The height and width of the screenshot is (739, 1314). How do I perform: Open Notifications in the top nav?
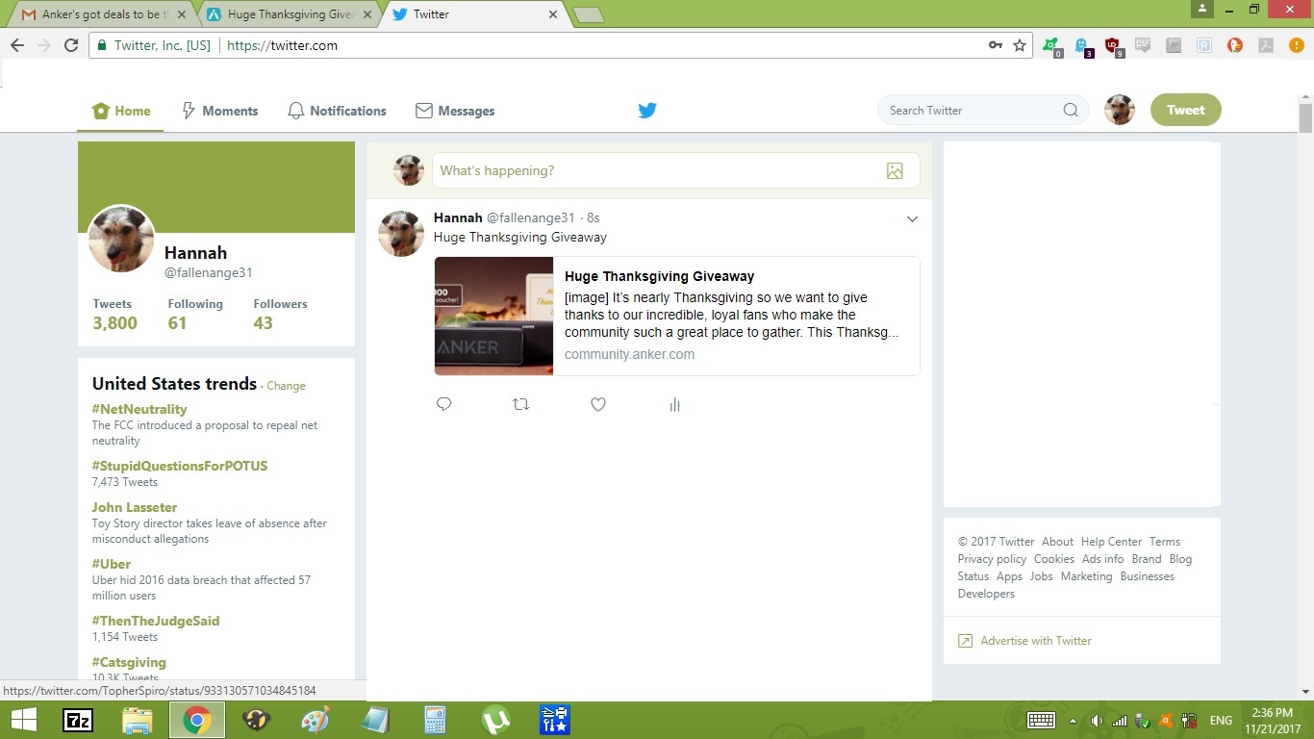[338, 112]
